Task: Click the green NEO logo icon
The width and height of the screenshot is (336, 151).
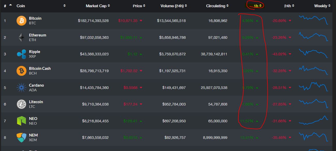Action: coord(21,121)
